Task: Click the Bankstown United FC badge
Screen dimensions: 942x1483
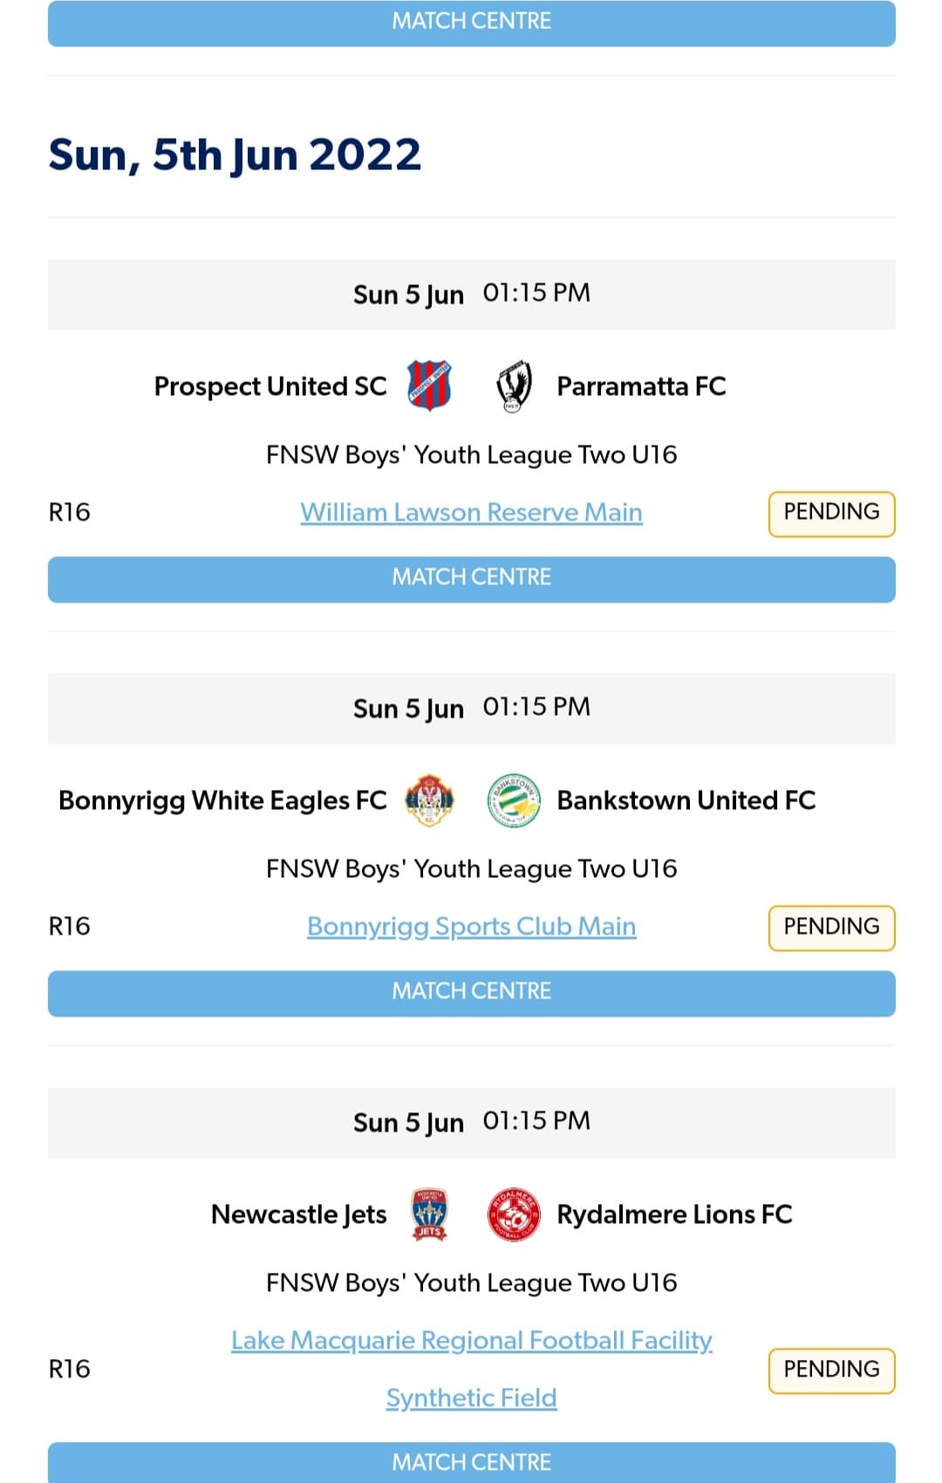Action: click(x=514, y=800)
